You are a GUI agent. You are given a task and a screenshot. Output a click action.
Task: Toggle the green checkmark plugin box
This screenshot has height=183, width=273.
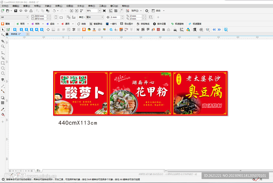tap(8, 30)
